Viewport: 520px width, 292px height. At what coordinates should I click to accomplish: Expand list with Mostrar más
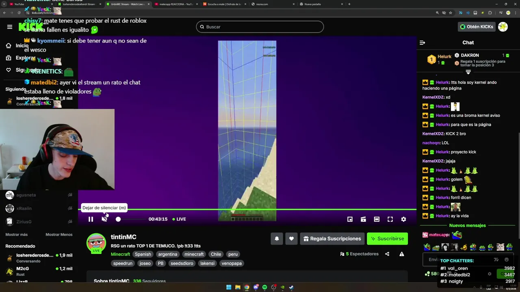coord(17,234)
